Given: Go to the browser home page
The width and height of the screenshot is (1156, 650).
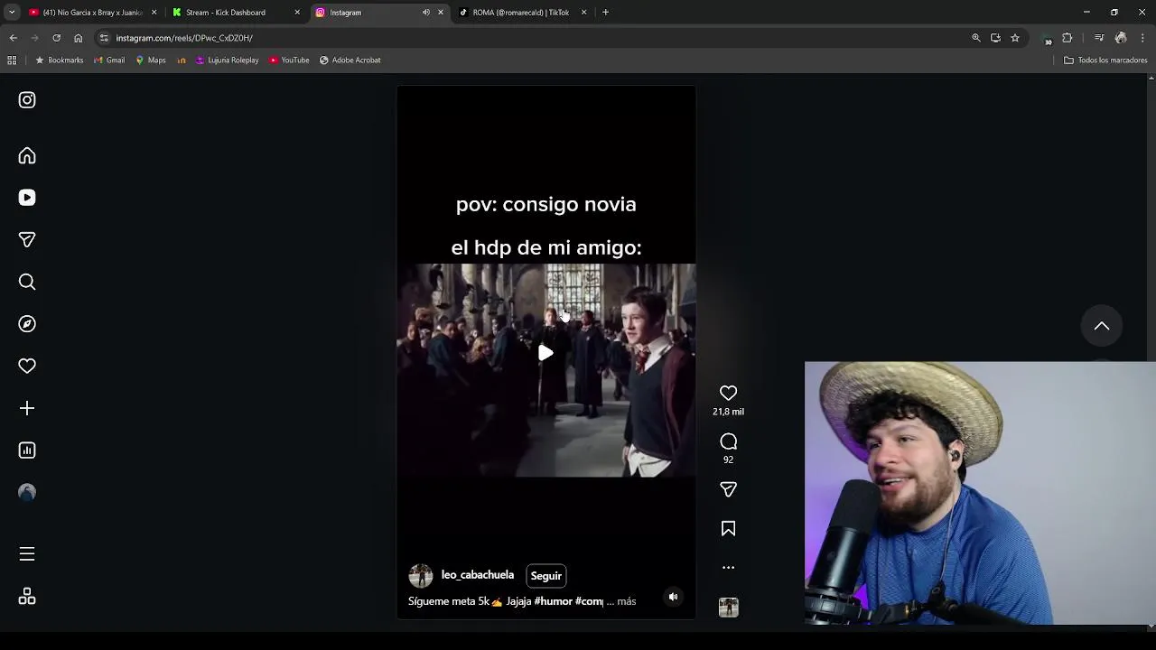Looking at the screenshot, I should coord(78,38).
